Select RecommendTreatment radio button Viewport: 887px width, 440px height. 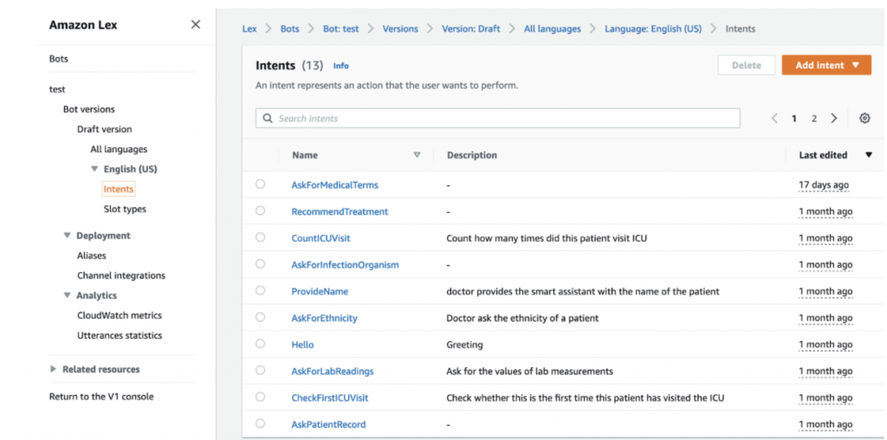click(260, 210)
